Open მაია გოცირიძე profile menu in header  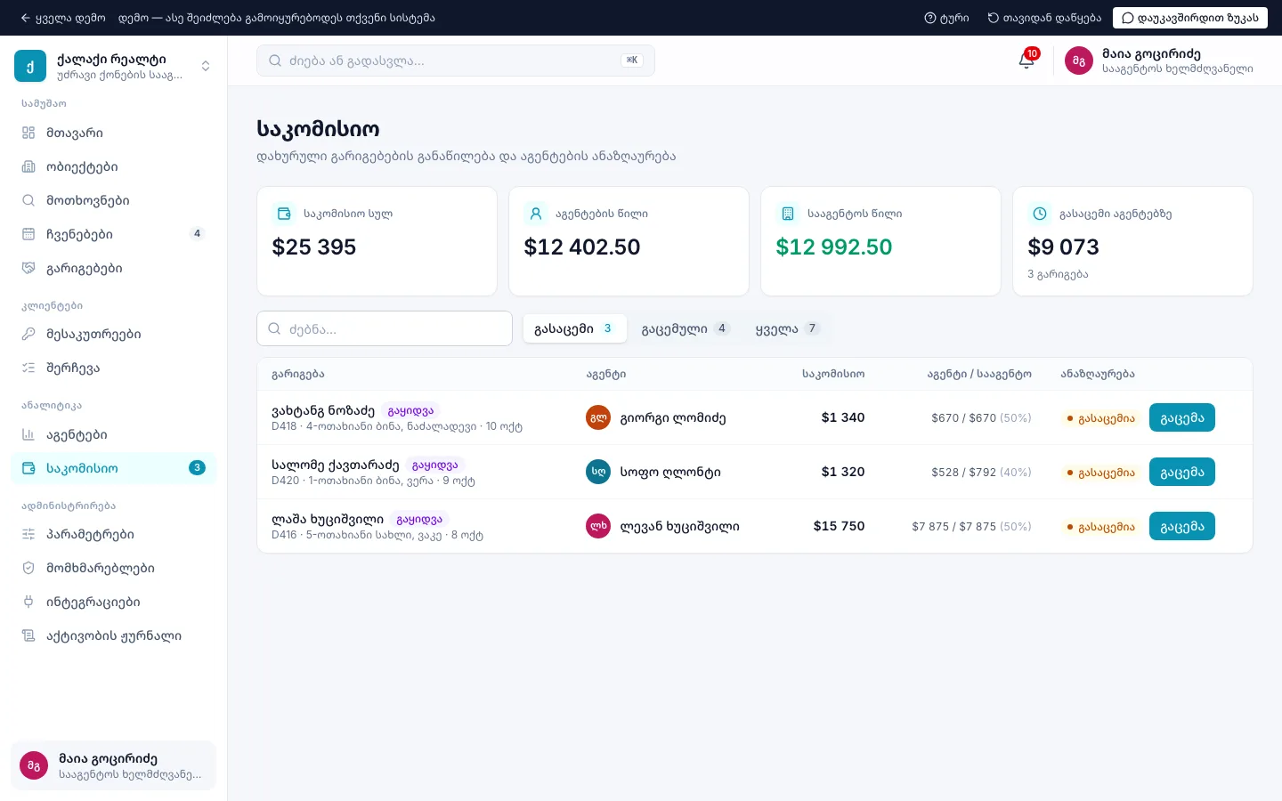click(x=1158, y=61)
